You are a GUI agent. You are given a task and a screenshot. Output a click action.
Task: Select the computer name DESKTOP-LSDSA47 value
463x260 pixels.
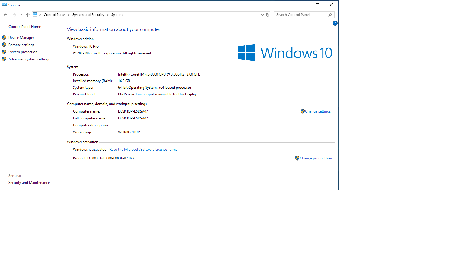coord(133,111)
